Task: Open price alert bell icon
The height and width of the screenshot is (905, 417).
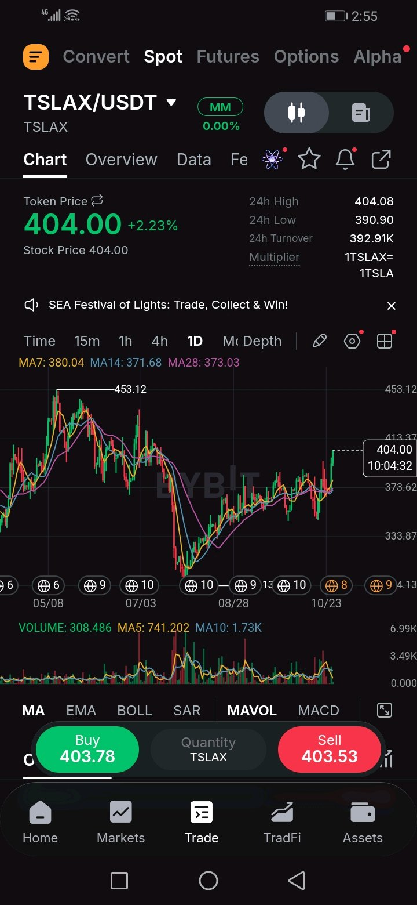Action: 345,159
